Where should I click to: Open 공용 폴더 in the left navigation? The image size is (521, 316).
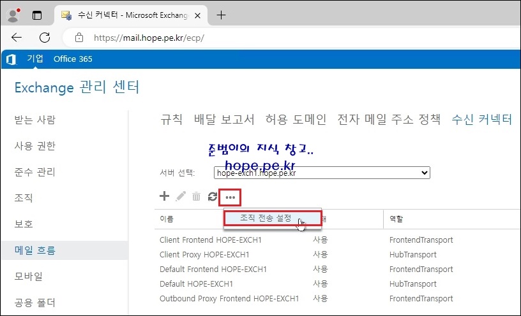35,303
